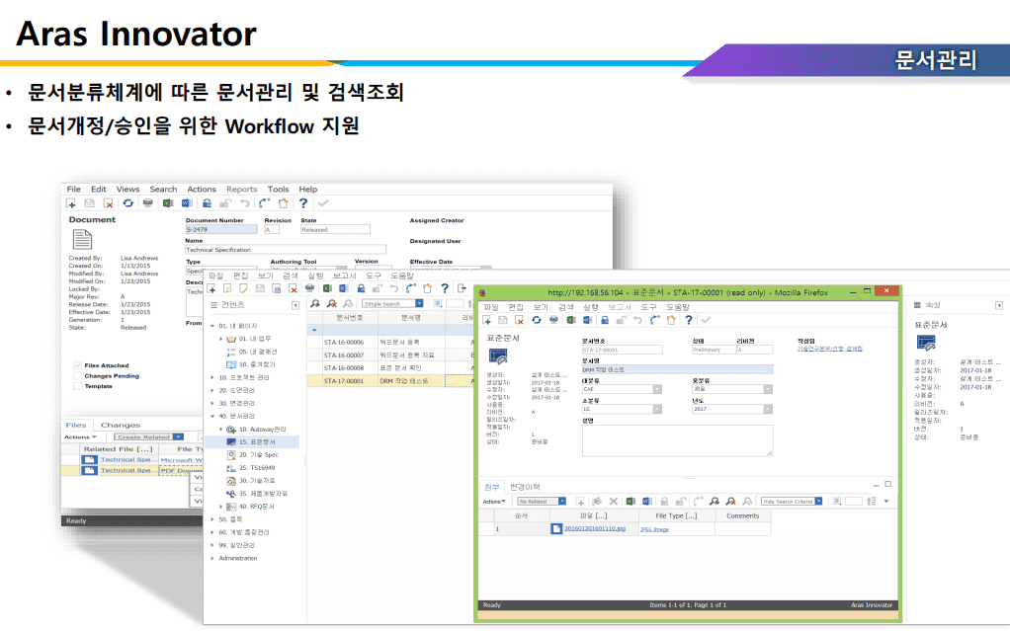Click the blue underlined author team link in the Firefox 표준문서 window
The image size is (1010, 631).
pyautogui.click(x=830, y=349)
